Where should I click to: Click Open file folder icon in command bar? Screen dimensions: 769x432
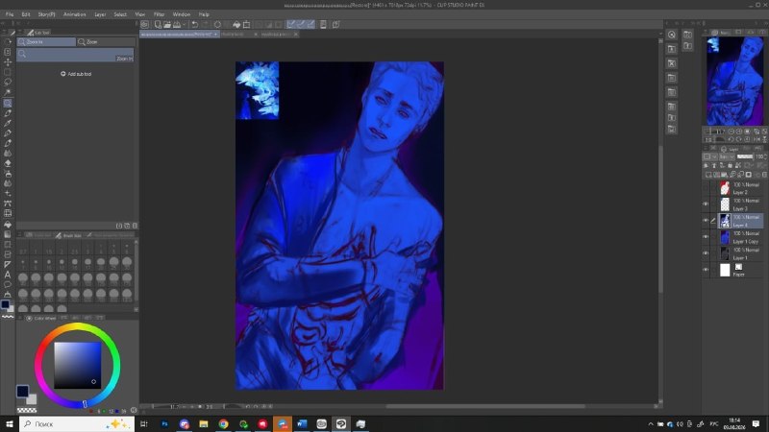point(166,25)
